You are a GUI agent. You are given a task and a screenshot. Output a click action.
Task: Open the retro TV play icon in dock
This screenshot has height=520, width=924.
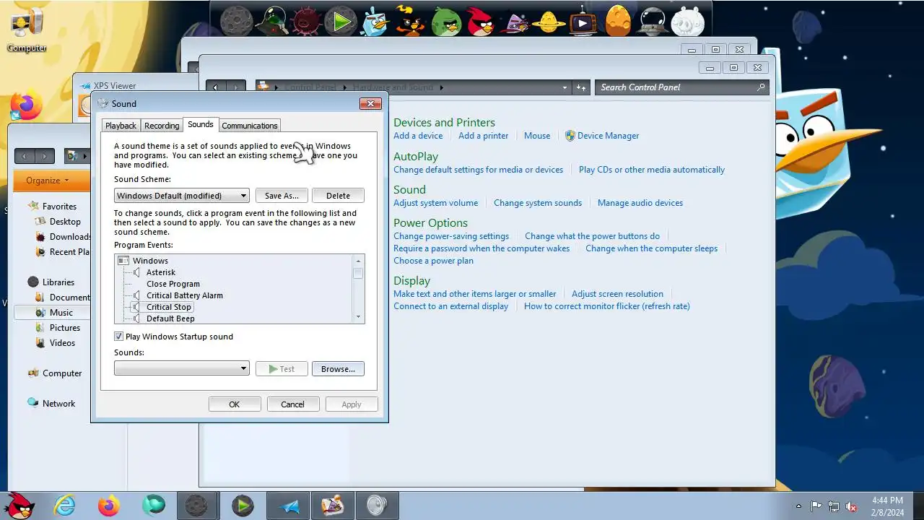click(583, 21)
